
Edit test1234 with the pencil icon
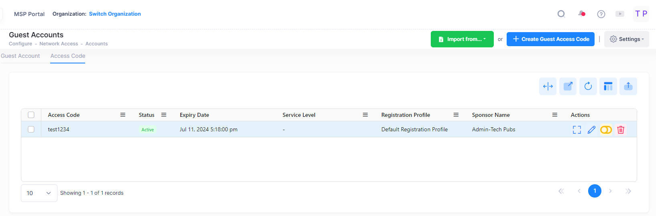click(591, 130)
